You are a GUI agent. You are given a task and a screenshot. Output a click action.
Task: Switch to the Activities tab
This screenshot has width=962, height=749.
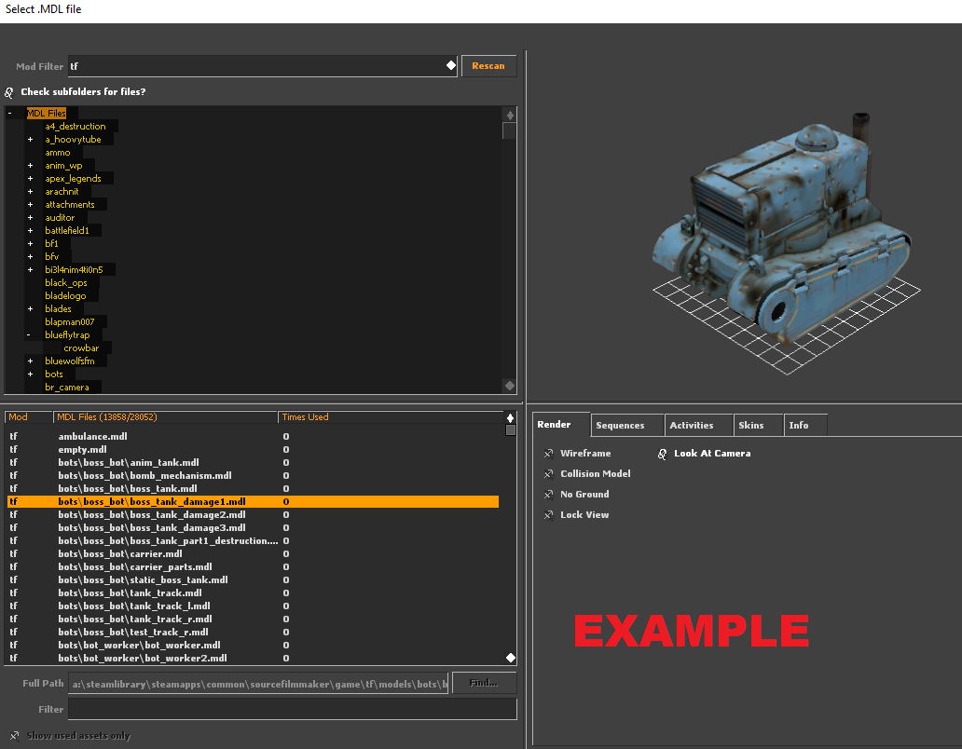[x=699, y=426]
